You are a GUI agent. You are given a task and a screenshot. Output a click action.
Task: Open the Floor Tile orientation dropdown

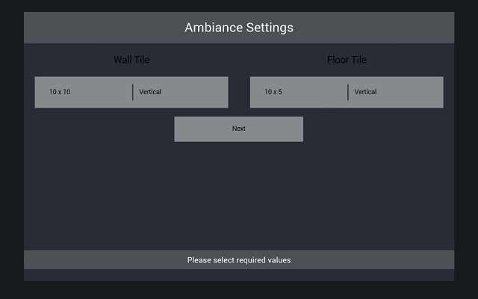(x=396, y=92)
